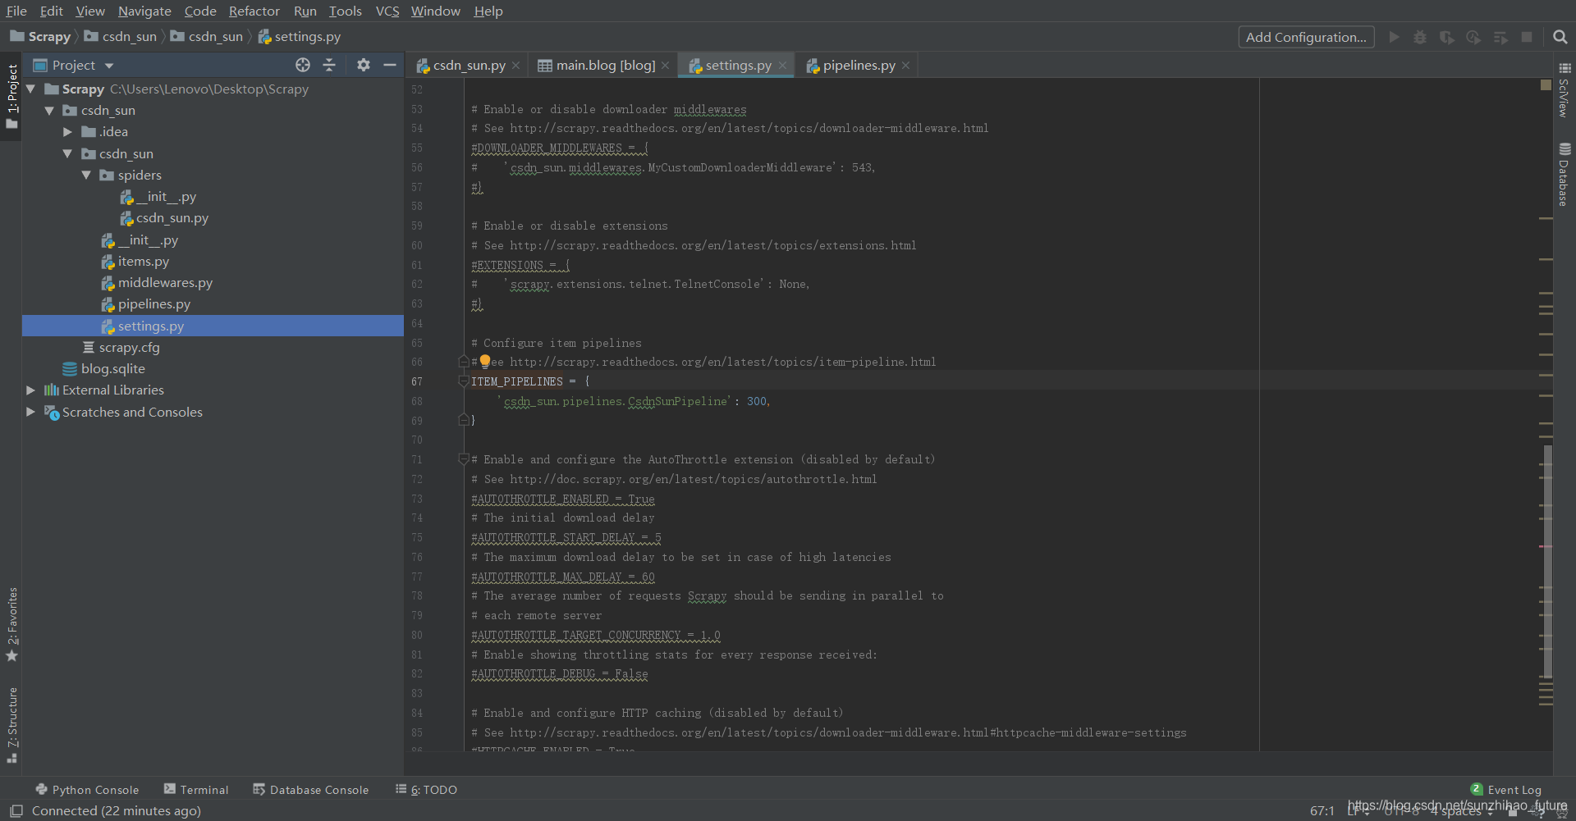Click the Run (play) icon in toolbar

tap(1394, 37)
